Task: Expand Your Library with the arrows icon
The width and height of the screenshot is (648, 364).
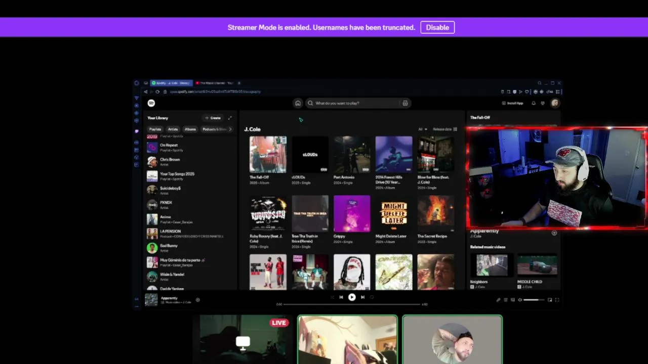Action: [x=230, y=118]
